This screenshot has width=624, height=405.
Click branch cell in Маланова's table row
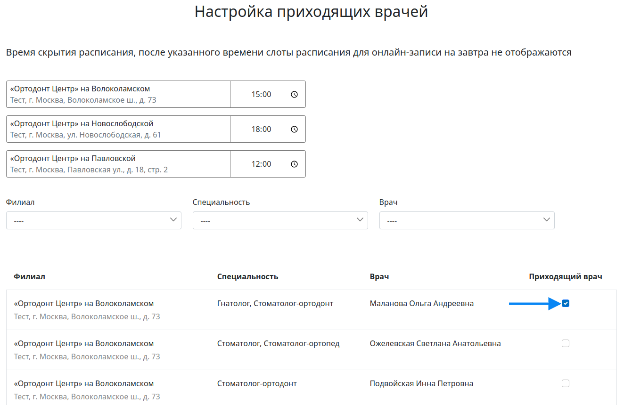pyautogui.click(x=87, y=310)
